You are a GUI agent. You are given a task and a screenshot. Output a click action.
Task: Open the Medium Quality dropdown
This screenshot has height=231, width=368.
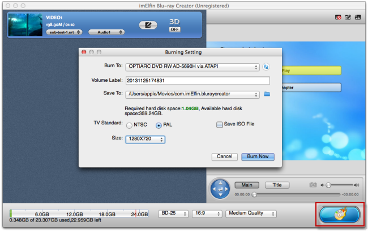[251, 213]
